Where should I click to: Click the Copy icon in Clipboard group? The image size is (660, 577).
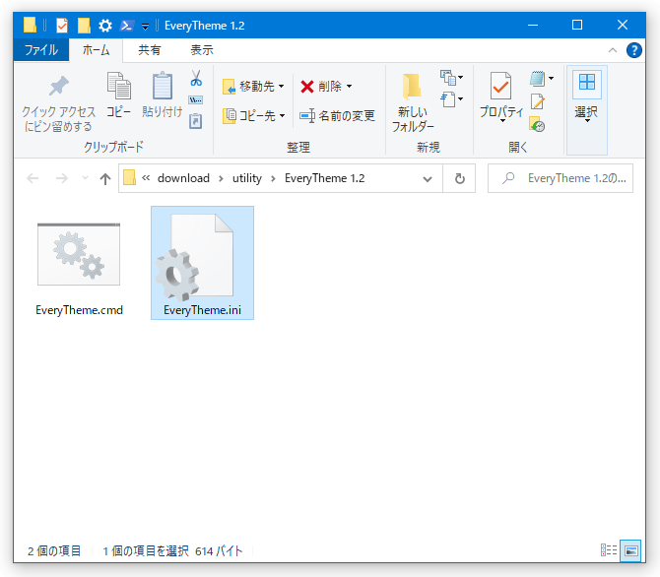tap(118, 86)
